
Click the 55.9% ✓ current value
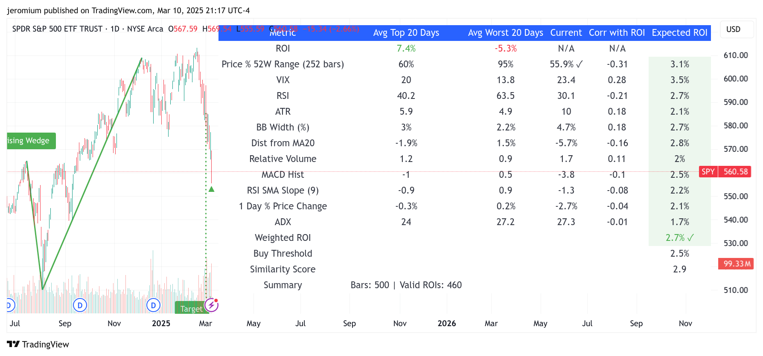click(x=566, y=64)
